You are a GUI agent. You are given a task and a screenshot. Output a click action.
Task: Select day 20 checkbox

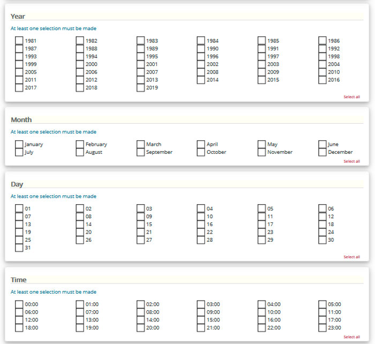pyautogui.click(x=80, y=232)
